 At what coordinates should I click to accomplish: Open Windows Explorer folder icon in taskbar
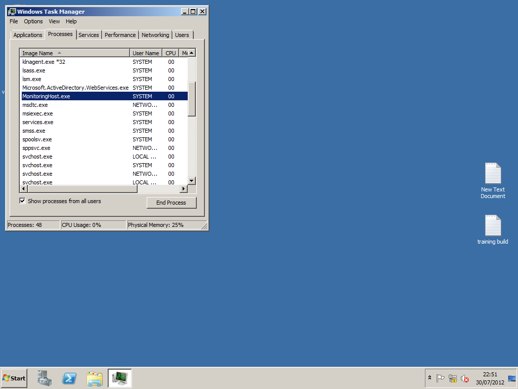(95, 378)
